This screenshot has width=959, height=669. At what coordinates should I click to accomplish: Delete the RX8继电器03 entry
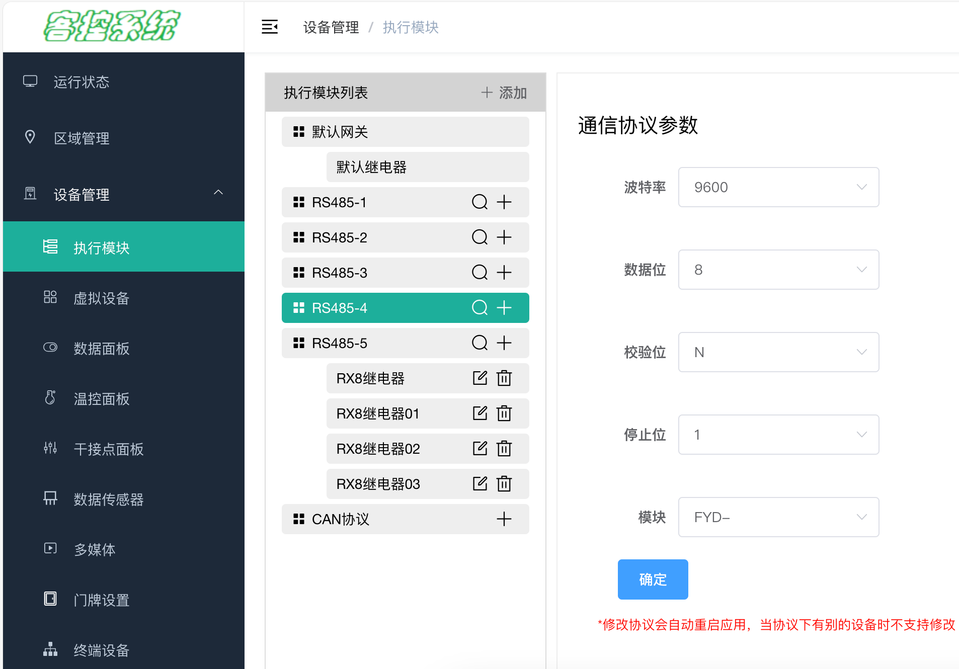click(504, 484)
